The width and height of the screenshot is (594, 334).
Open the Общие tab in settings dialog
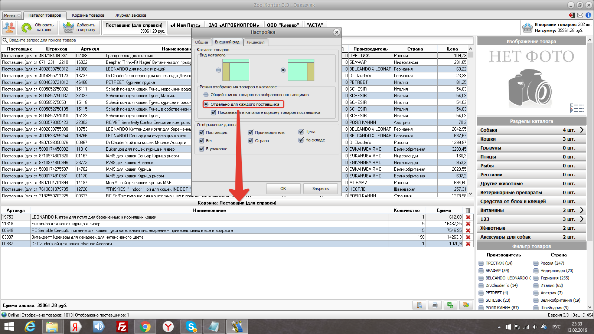click(202, 42)
